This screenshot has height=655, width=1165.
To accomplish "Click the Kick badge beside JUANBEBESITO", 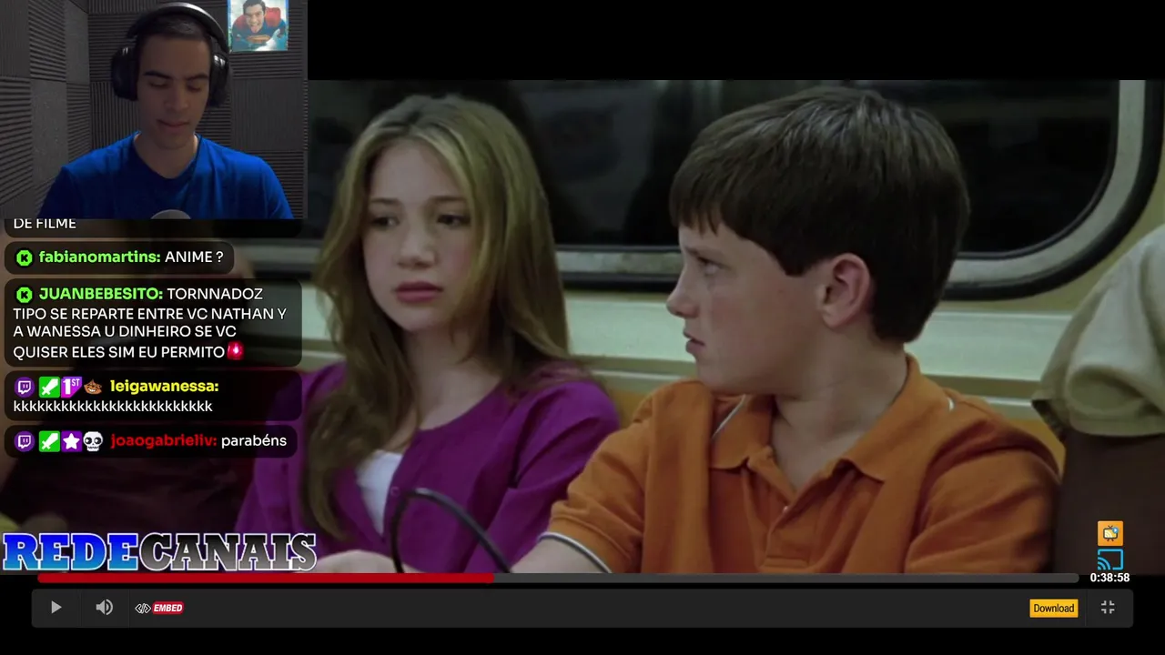I will (25, 294).
